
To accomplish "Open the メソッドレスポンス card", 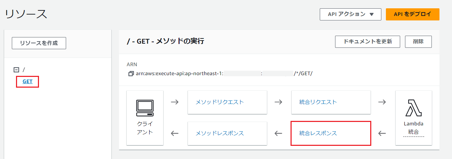I will point(227,133).
